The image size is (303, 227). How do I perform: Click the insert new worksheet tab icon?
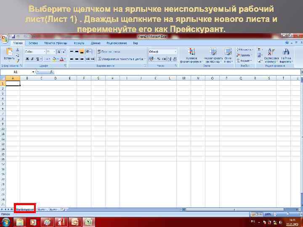point(62,209)
